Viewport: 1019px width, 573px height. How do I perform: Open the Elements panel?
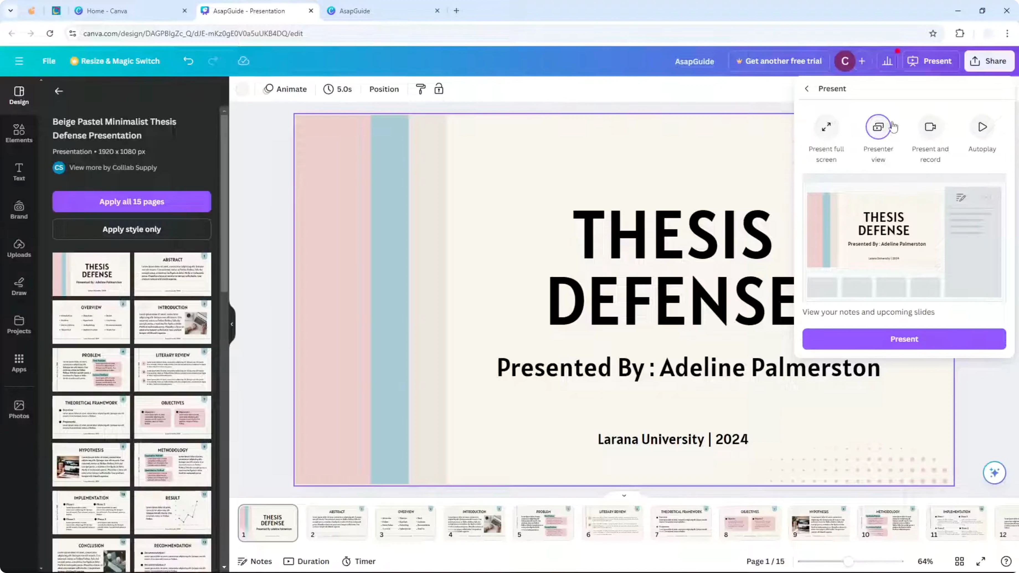click(19, 133)
